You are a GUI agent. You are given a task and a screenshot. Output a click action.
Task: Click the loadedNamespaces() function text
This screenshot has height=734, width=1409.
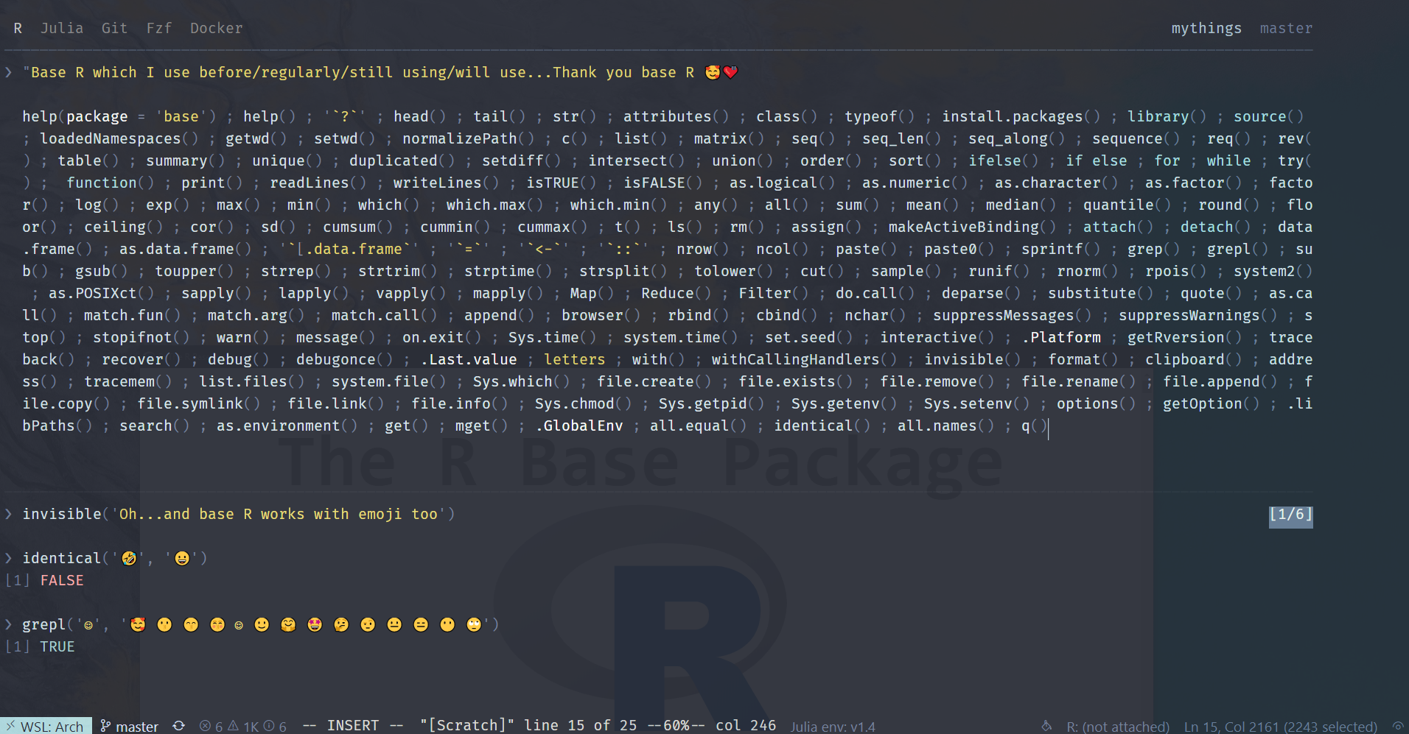pyautogui.click(x=119, y=138)
